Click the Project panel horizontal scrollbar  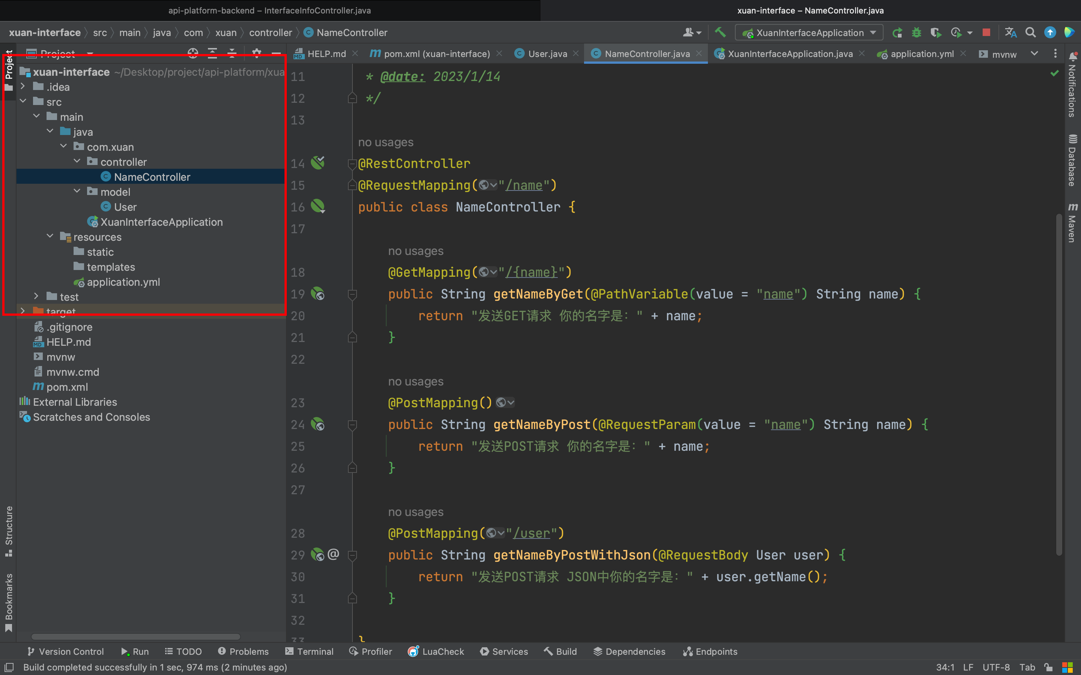pos(136,637)
